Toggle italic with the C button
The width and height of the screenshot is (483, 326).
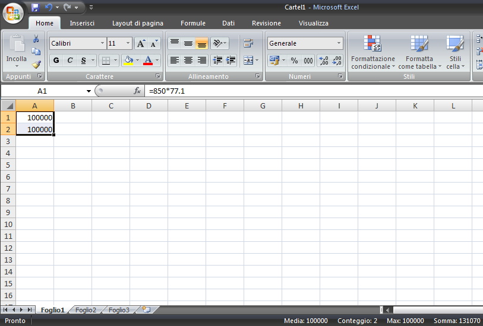pyautogui.click(x=70, y=60)
